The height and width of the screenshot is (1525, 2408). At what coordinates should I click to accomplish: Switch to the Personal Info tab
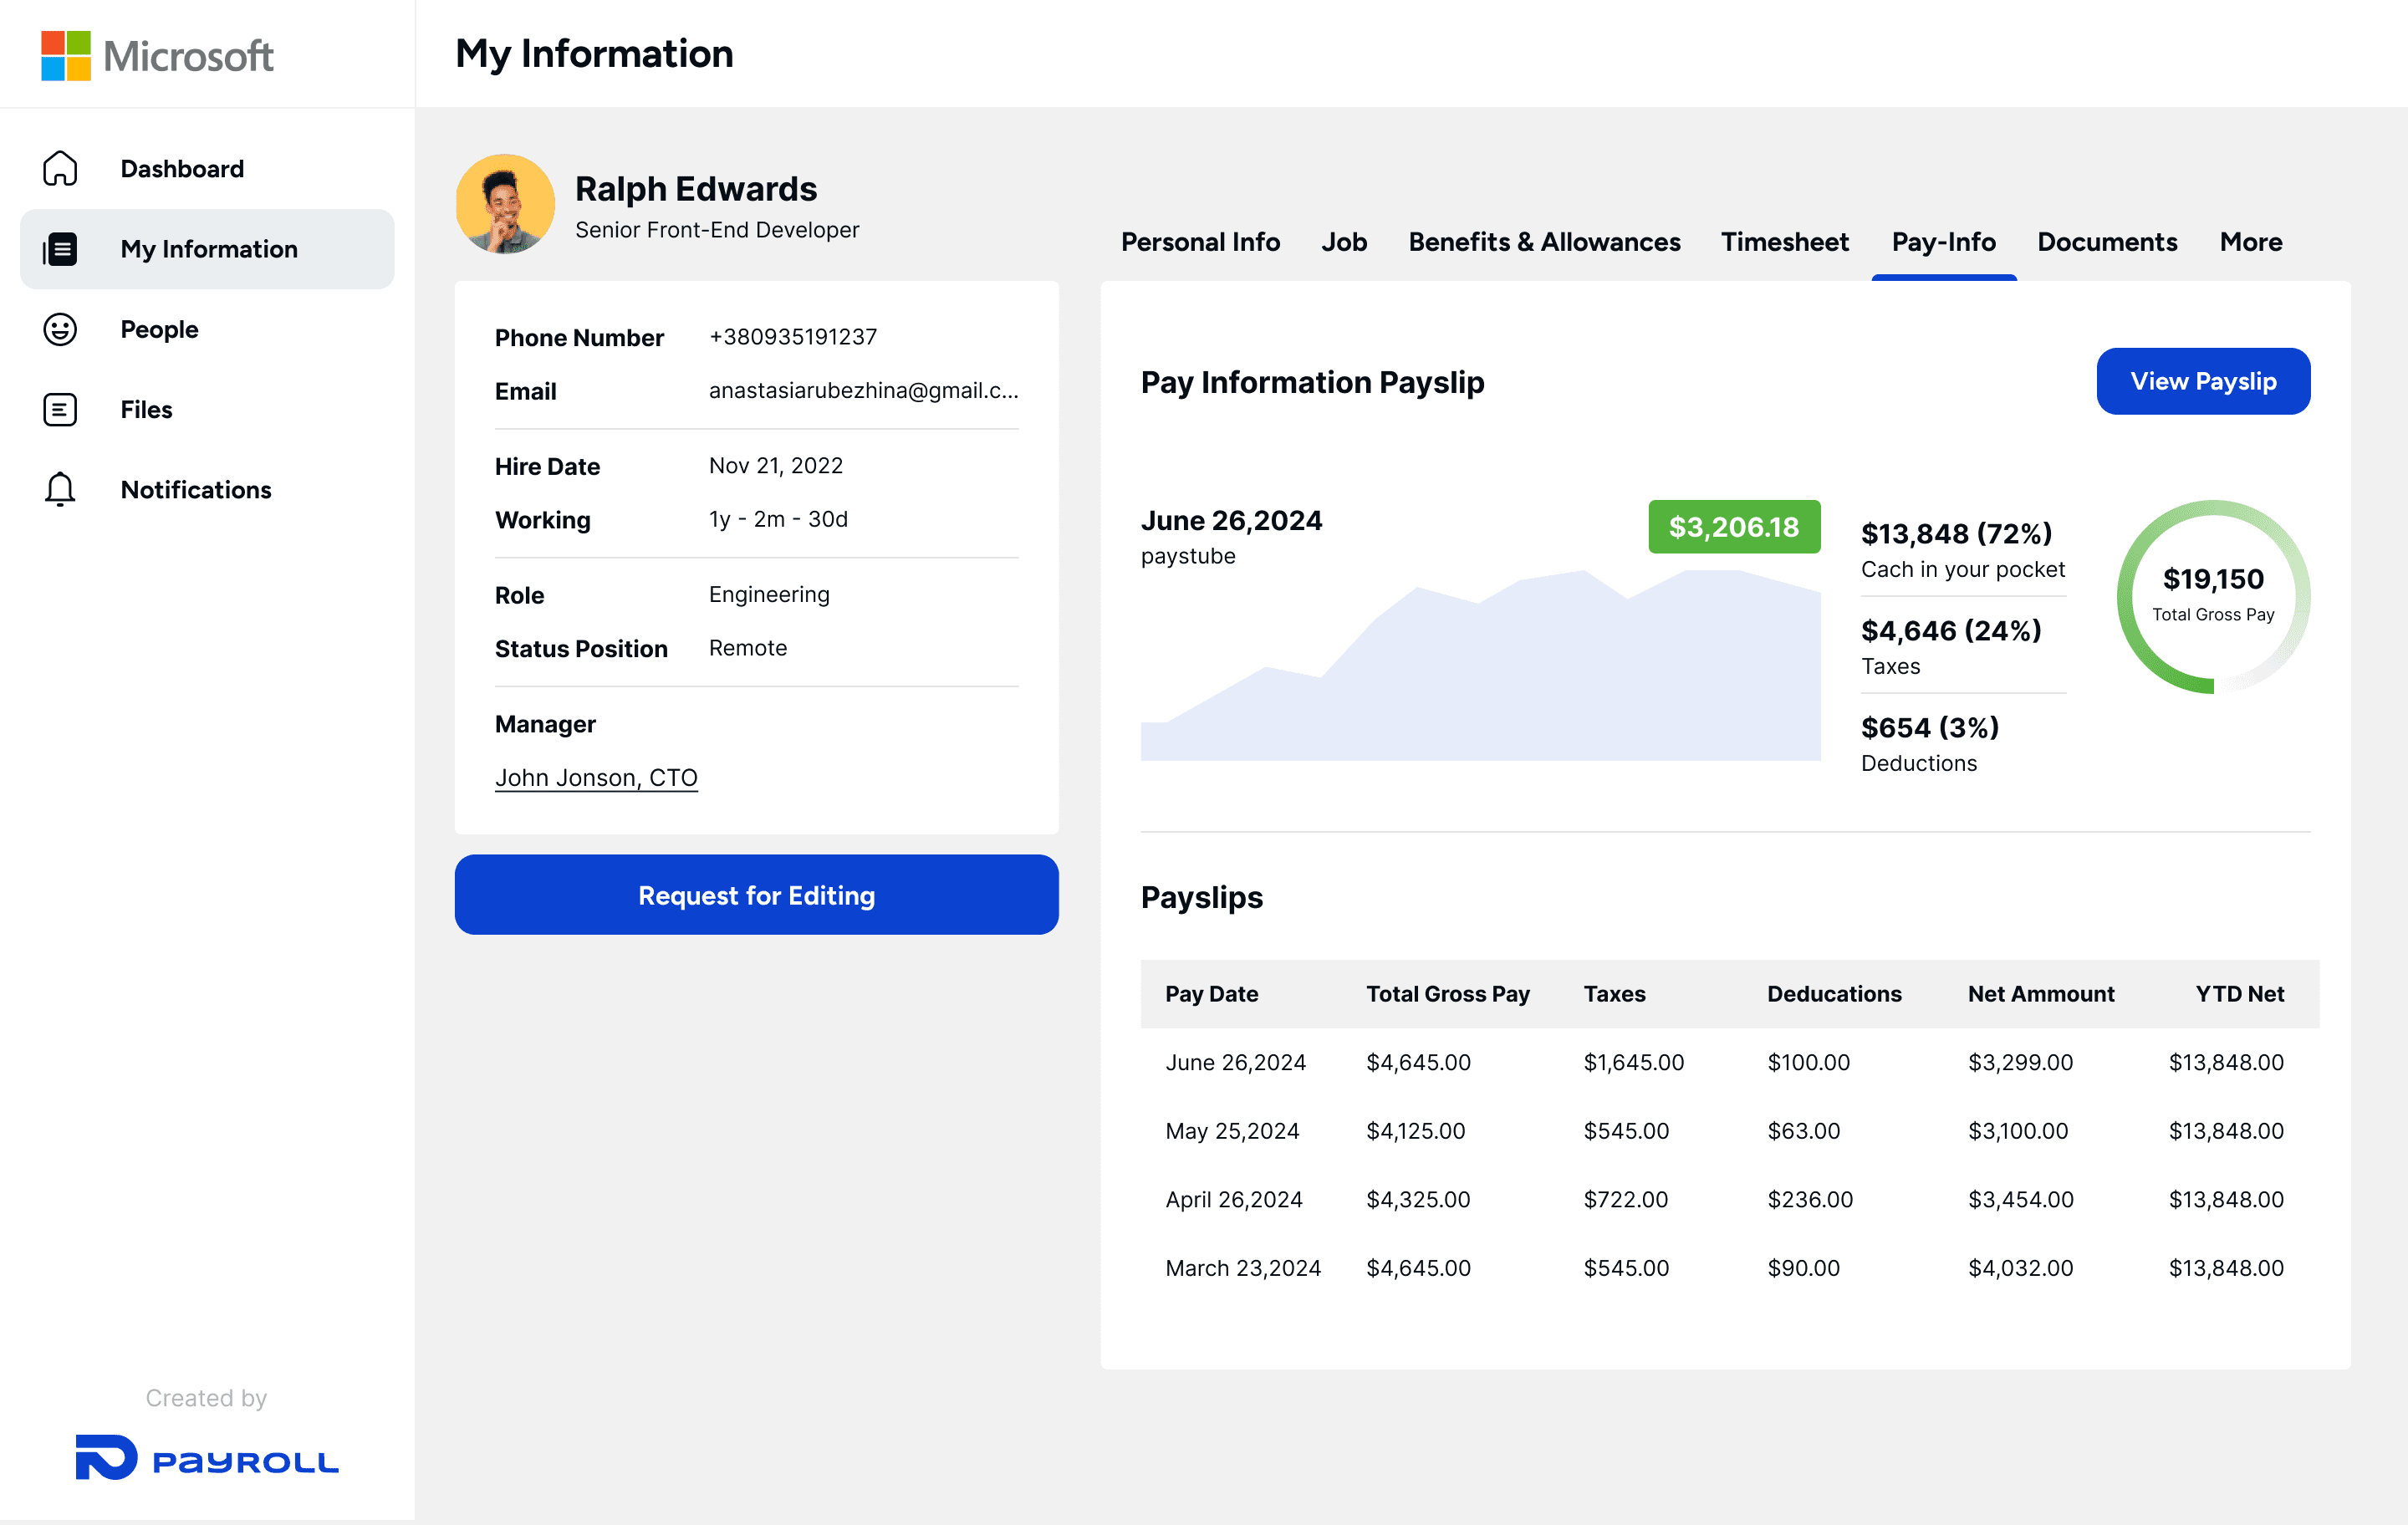(1199, 242)
